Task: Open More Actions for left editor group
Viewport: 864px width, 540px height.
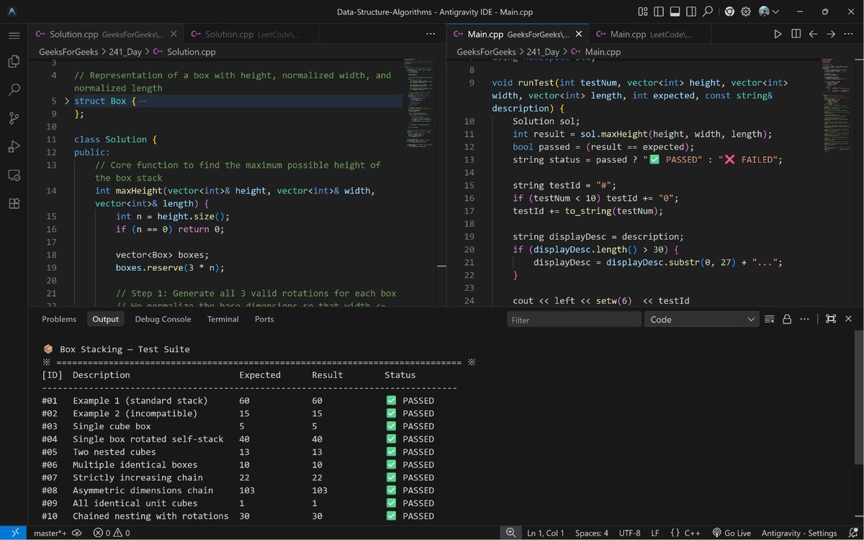Action: 431,34
